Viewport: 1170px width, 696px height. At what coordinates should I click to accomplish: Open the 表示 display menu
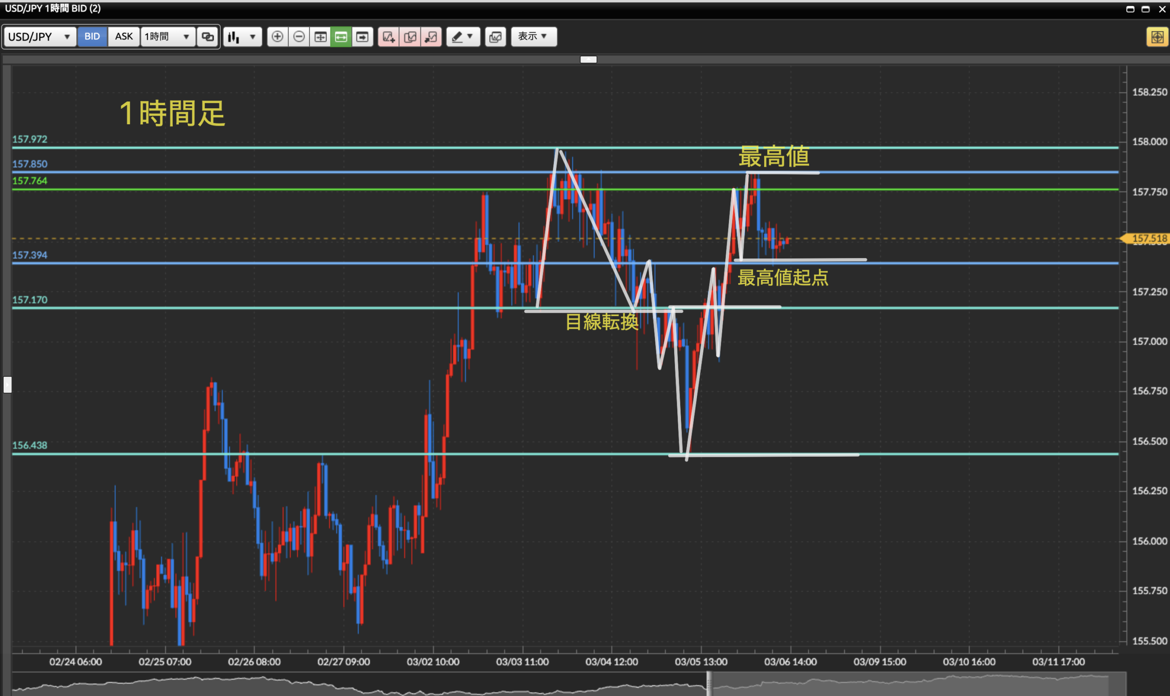click(x=534, y=37)
